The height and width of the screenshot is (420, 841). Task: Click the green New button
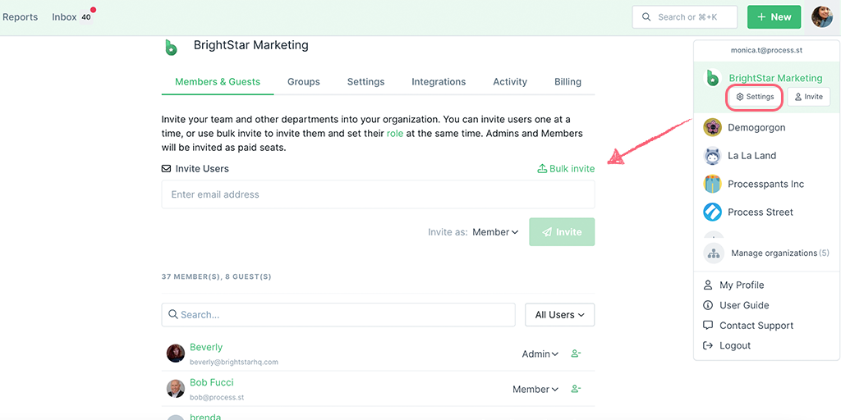click(x=774, y=17)
